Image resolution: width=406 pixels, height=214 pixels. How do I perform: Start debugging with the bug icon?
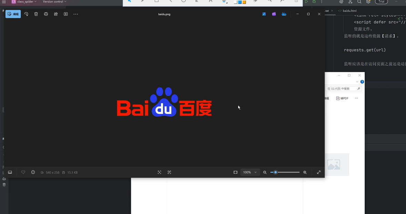[x=314, y=2]
